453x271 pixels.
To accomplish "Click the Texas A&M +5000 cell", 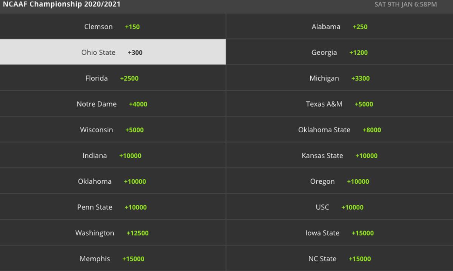I will [x=339, y=104].
